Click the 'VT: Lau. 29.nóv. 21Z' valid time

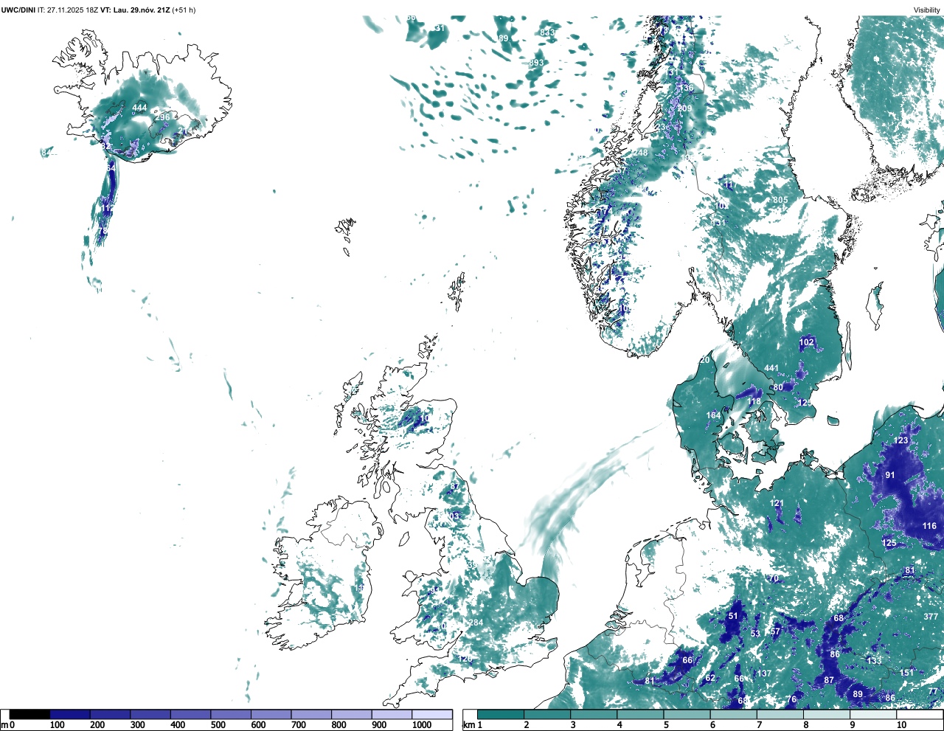[x=135, y=10]
